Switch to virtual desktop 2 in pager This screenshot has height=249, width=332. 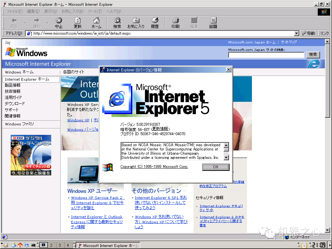click(x=51, y=245)
